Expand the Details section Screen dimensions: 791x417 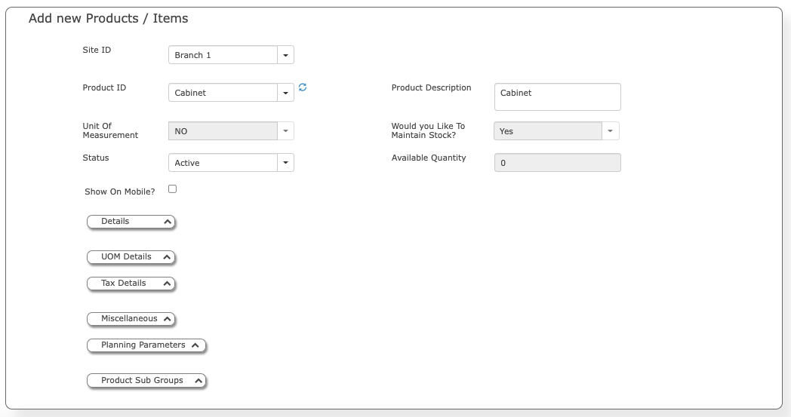131,222
